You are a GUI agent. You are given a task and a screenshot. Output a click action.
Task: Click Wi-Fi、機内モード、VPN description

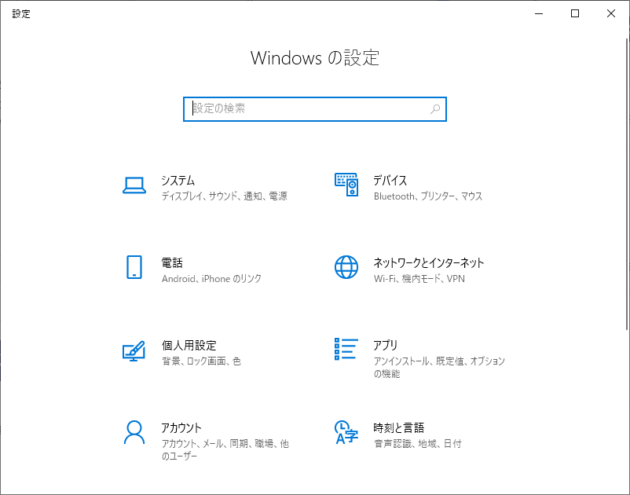pyautogui.click(x=419, y=278)
